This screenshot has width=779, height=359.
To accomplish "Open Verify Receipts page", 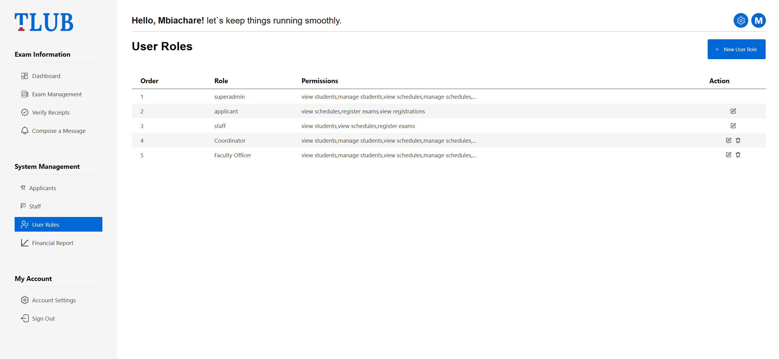I will click(59, 112).
